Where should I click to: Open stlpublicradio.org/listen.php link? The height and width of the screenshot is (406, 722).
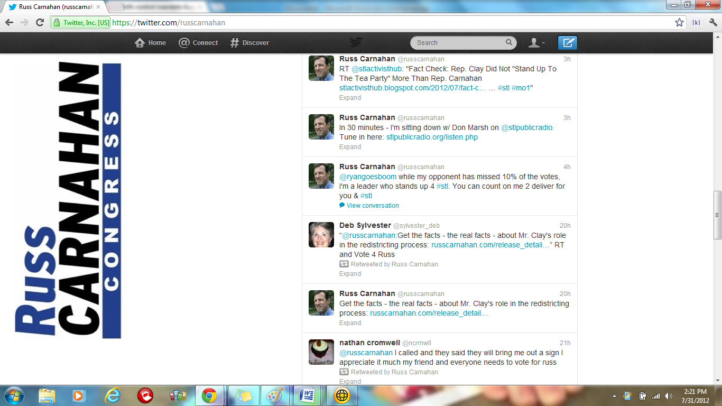[x=432, y=137]
